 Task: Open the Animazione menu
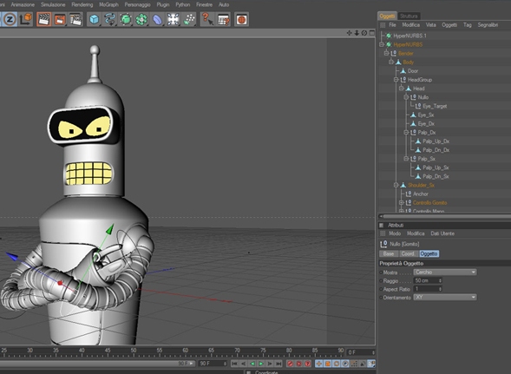click(23, 4)
